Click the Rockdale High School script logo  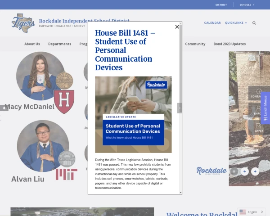211,171
